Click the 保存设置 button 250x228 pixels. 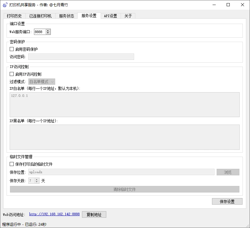(x=227, y=201)
